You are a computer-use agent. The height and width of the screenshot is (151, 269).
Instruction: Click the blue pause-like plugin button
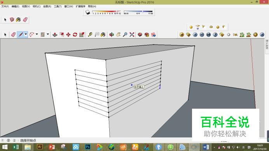tap(262, 35)
